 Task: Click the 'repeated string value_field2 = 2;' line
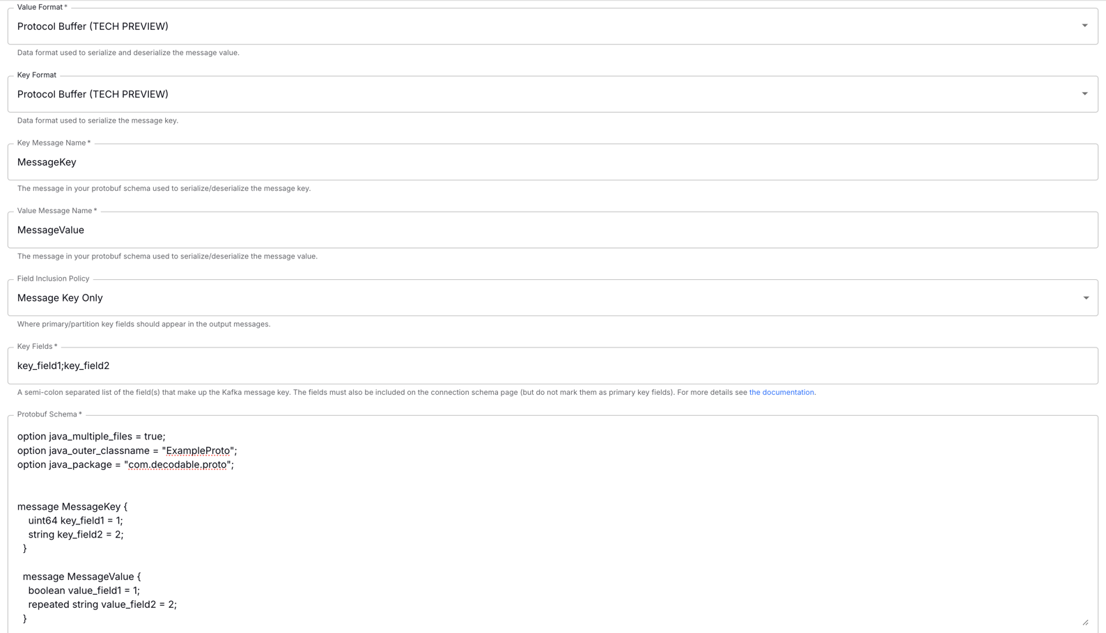click(x=102, y=604)
